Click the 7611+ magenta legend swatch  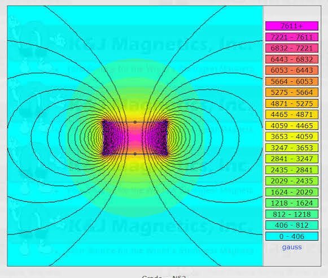[292, 26]
